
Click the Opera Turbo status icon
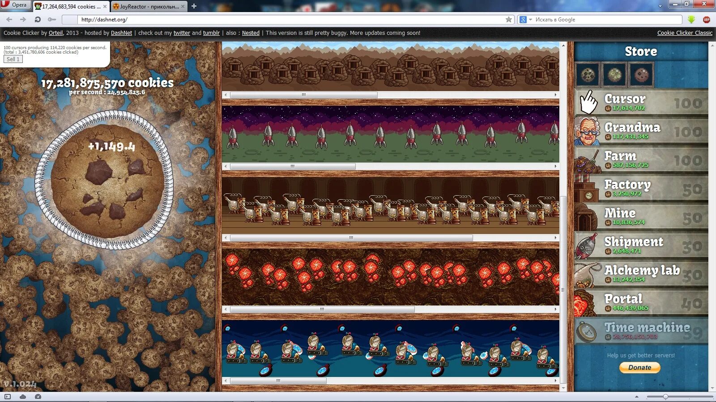[x=38, y=397]
